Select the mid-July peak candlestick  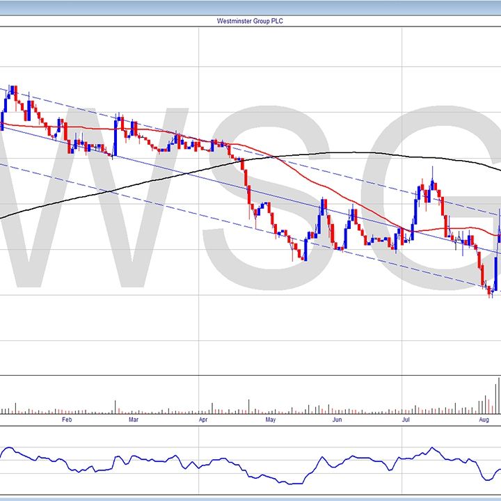pos(432,184)
